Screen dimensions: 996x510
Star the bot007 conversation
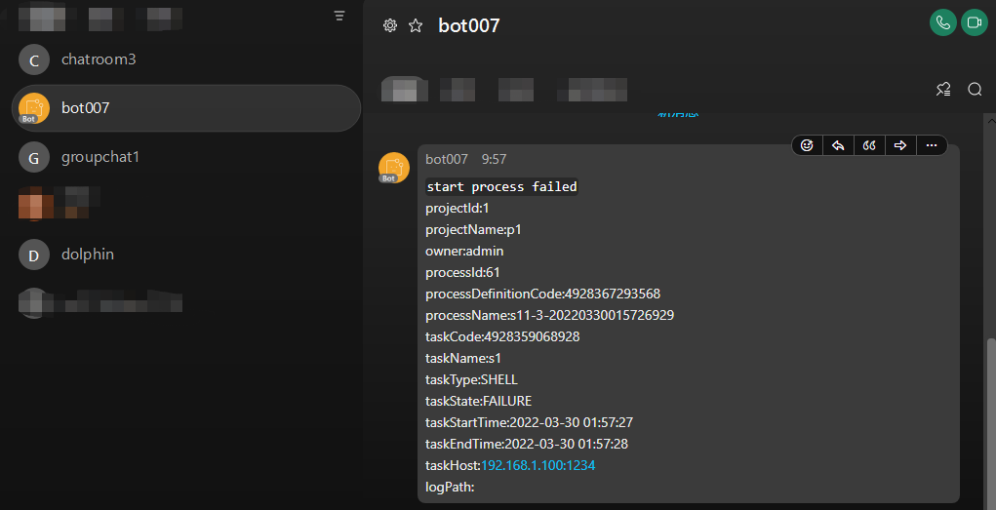click(416, 25)
